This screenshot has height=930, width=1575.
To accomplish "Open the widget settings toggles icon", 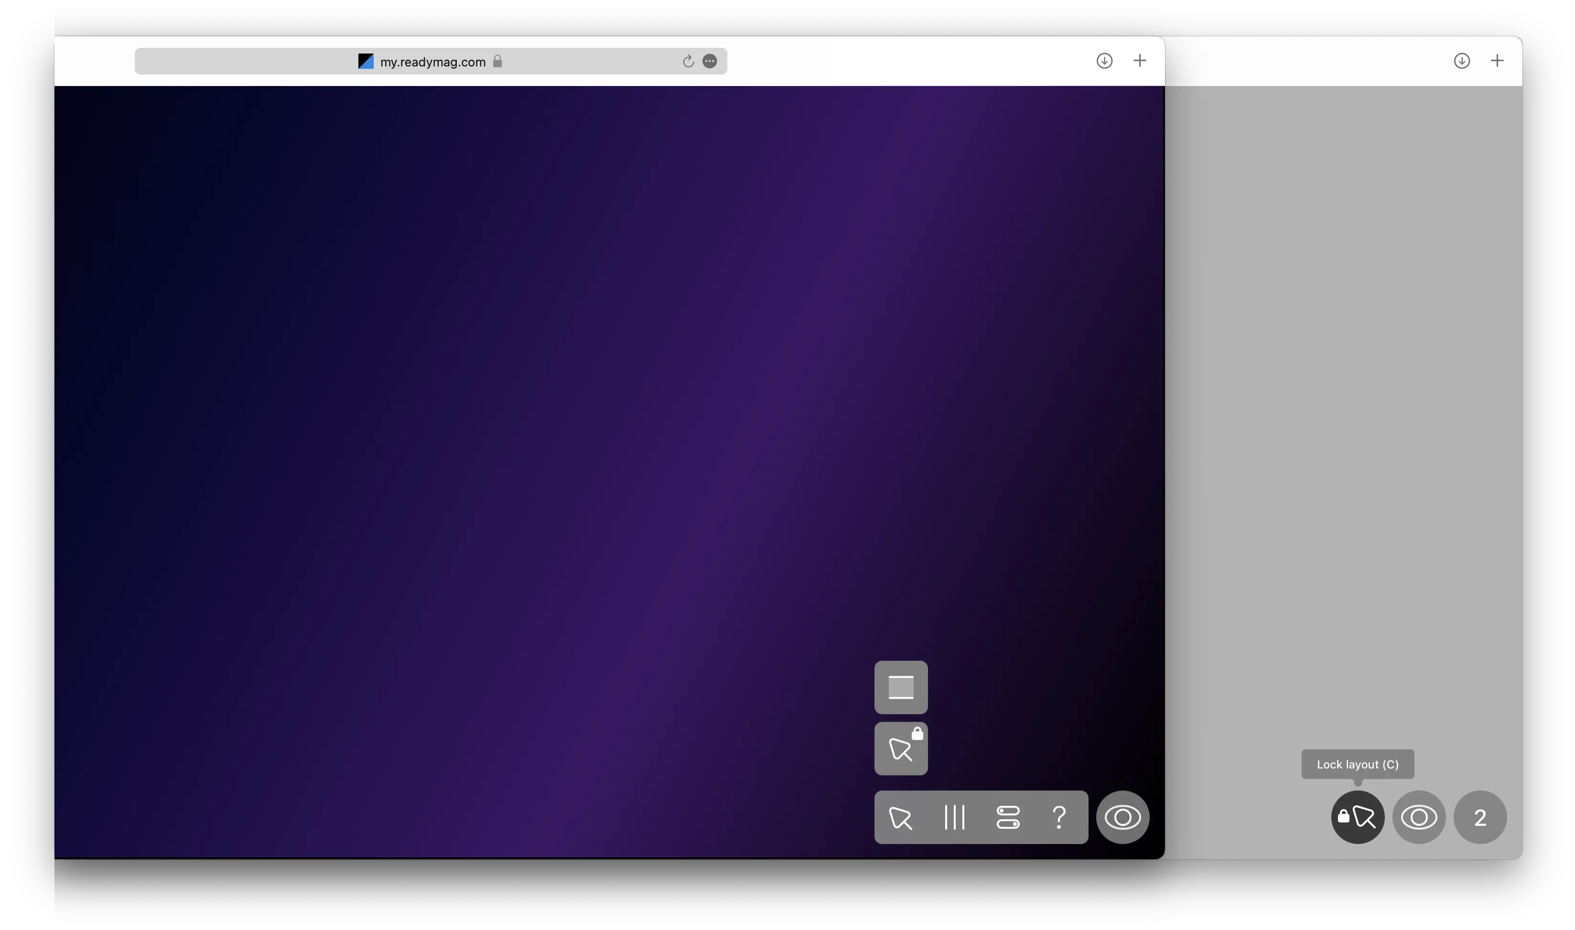I will [x=1007, y=818].
